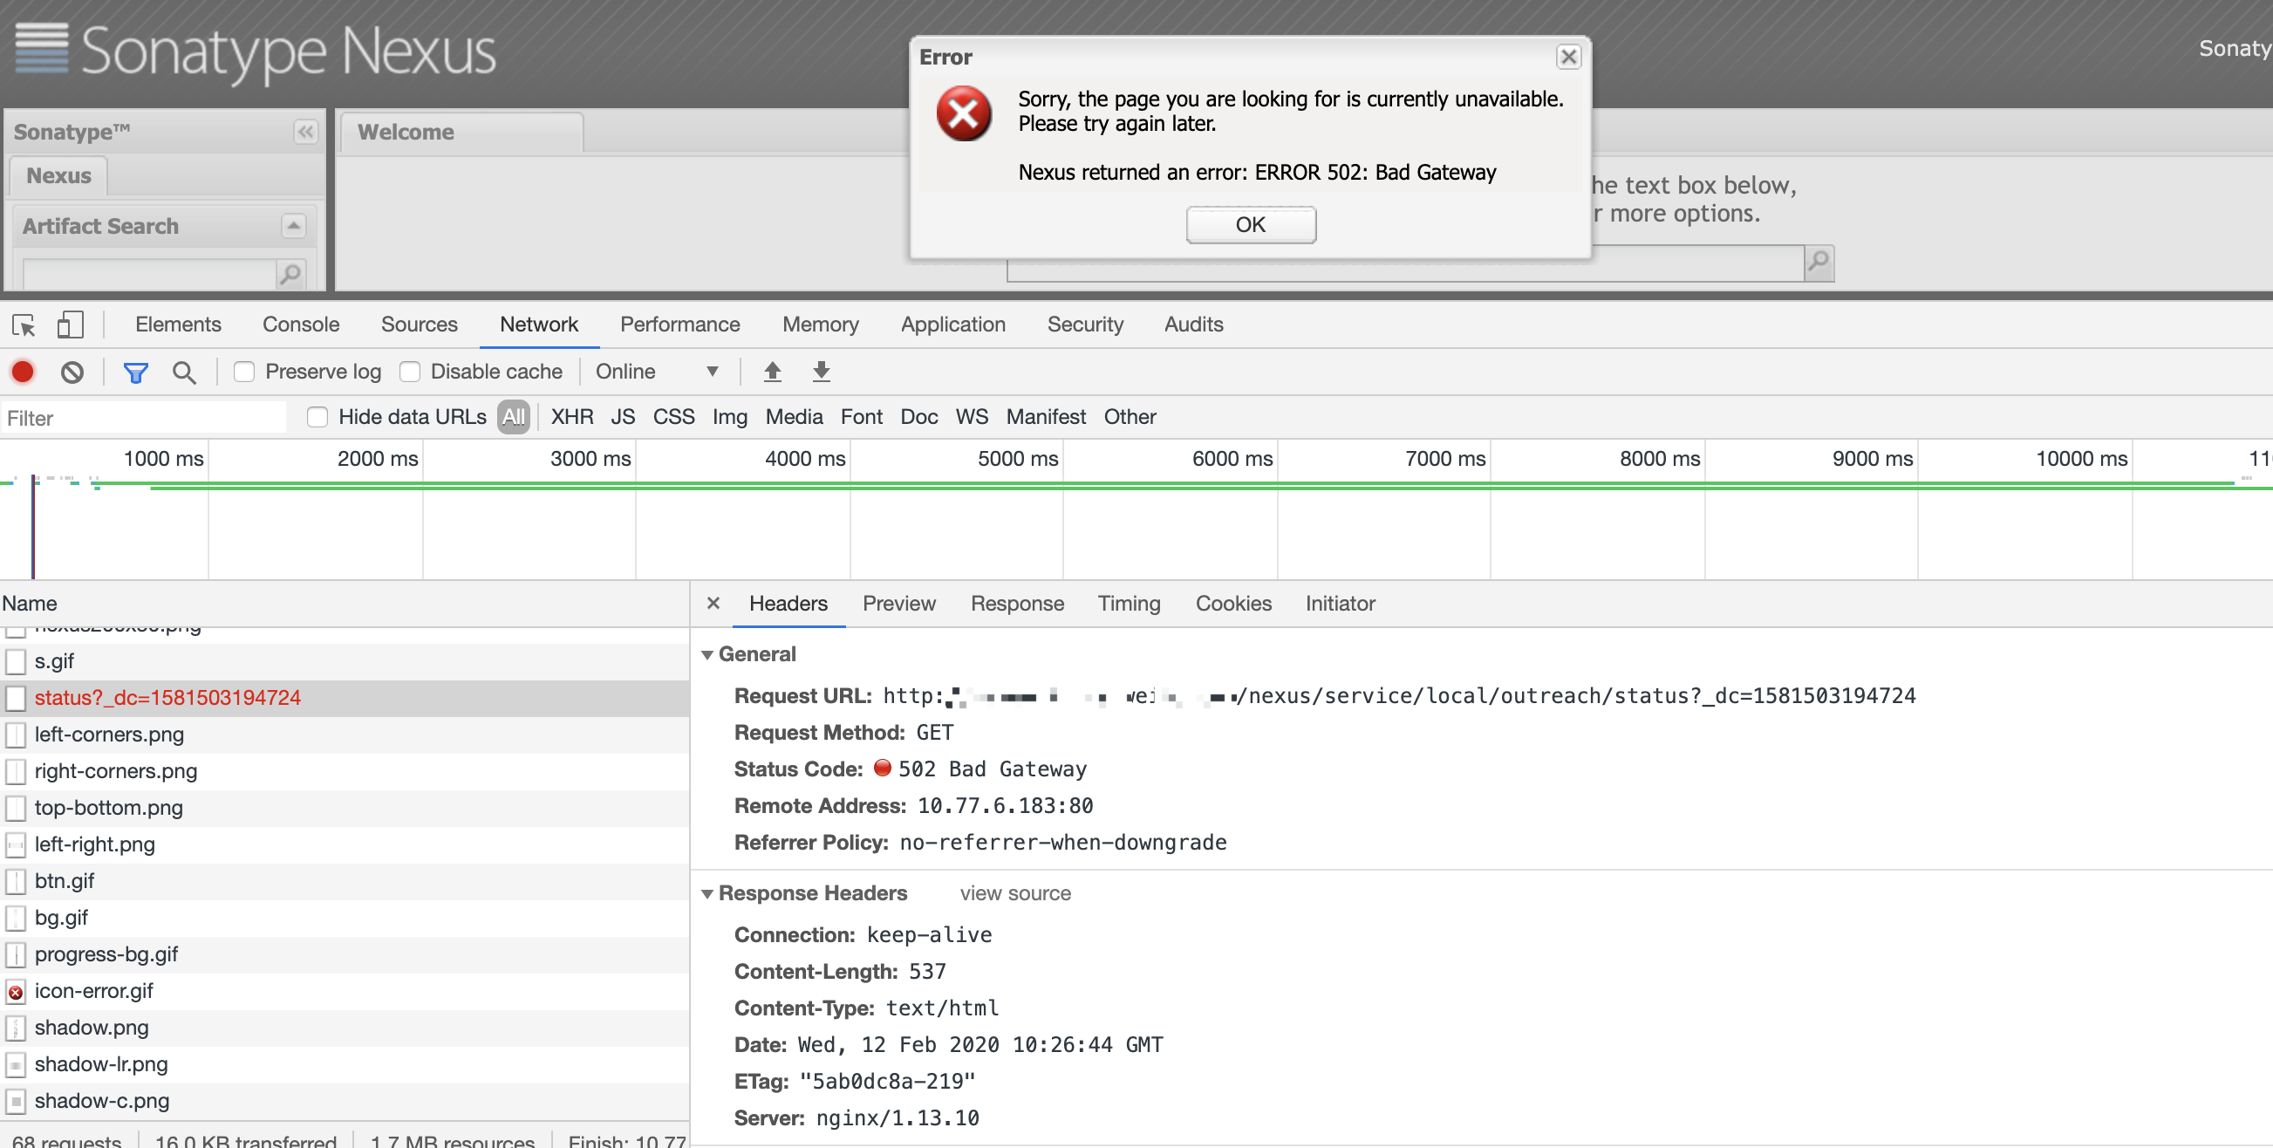
Task: Click the view source link
Action: pyautogui.click(x=1014, y=893)
